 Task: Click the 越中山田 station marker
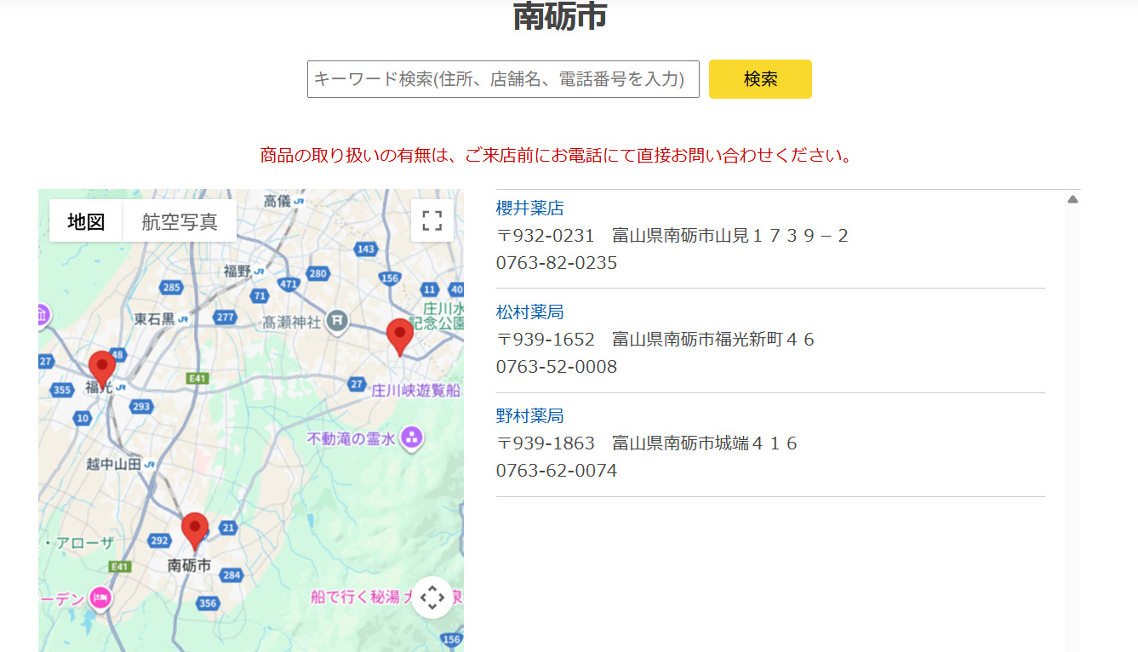(x=150, y=464)
